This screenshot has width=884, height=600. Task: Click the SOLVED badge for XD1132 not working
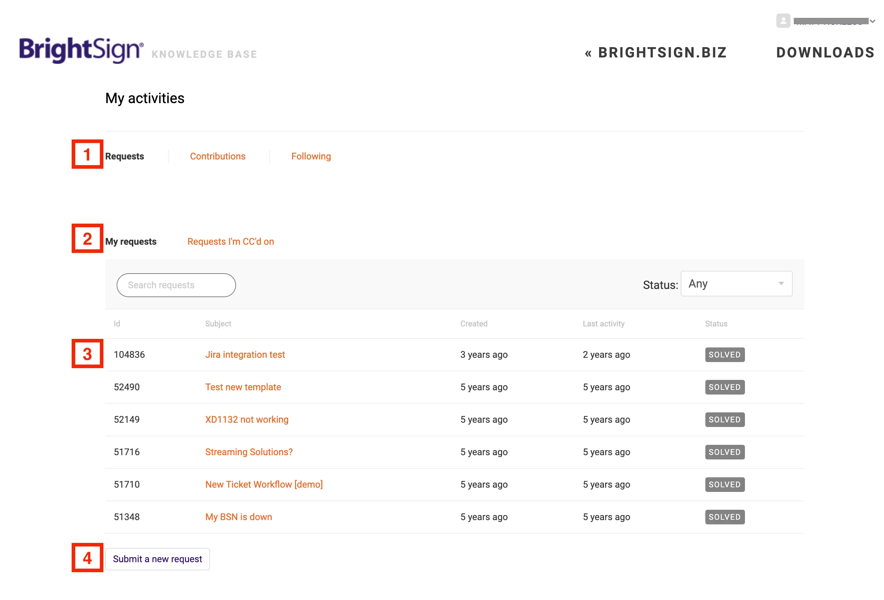click(x=725, y=420)
